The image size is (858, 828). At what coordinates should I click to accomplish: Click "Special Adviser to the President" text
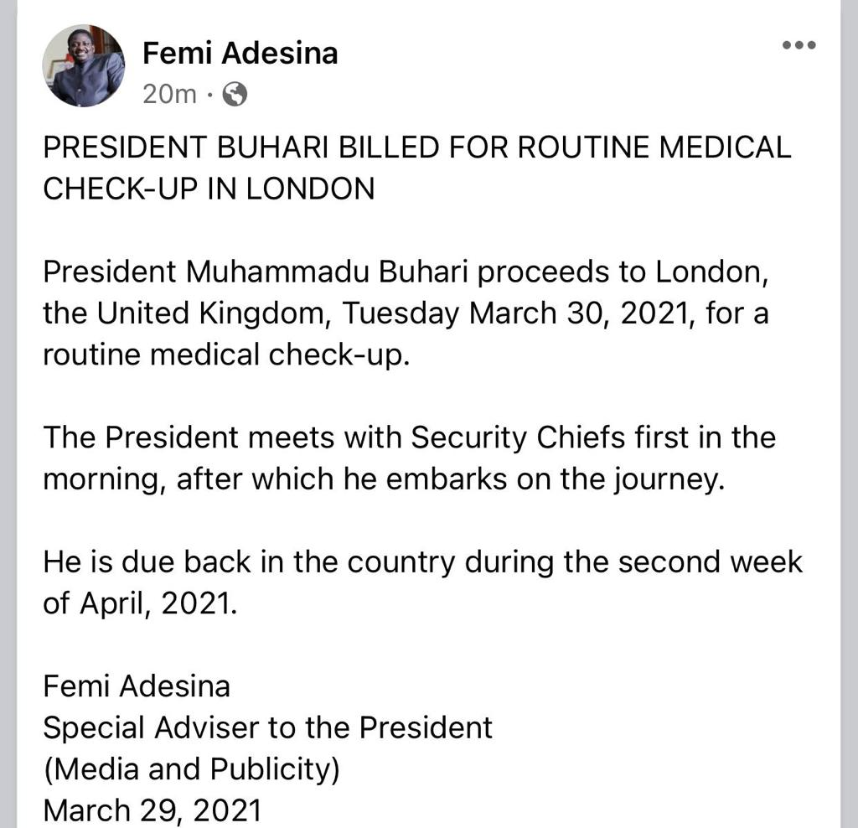(267, 727)
